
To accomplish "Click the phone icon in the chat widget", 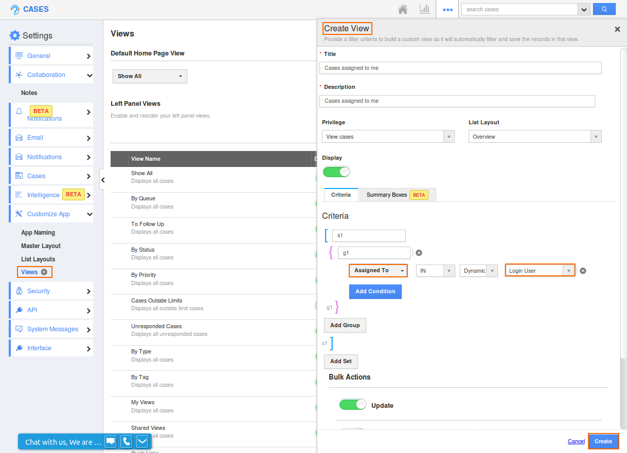I will pyautogui.click(x=126, y=441).
